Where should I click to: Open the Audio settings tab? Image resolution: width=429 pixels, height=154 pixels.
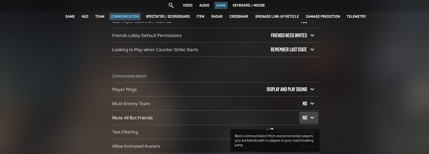pyautogui.click(x=204, y=5)
